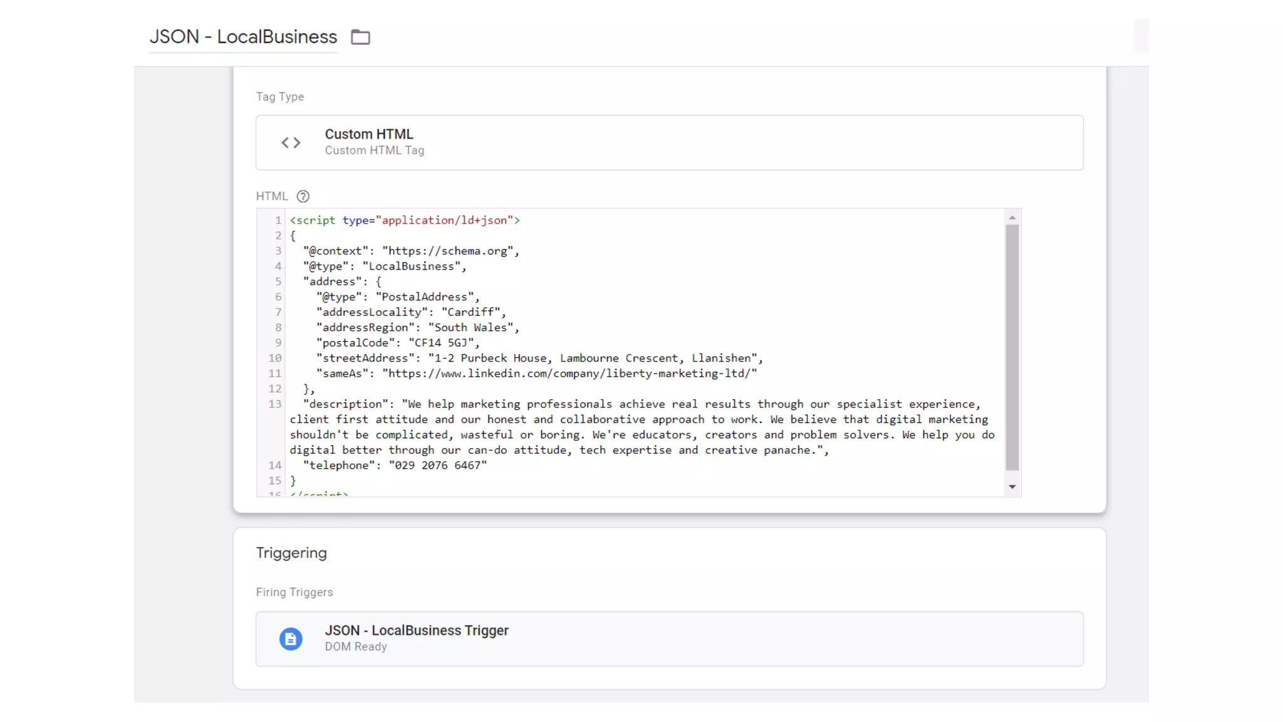The width and height of the screenshot is (1283, 722).
Task: Click the streetAddress Purbeck House line
Action: point(539,358)
